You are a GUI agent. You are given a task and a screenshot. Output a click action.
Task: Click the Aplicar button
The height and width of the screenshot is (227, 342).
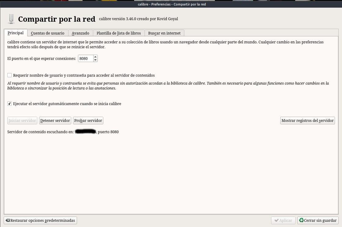coord(283,220)
